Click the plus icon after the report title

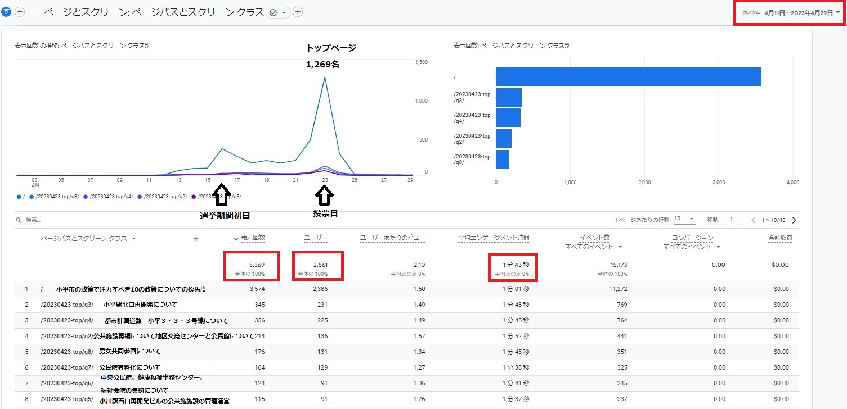click(x=298, y=12)
